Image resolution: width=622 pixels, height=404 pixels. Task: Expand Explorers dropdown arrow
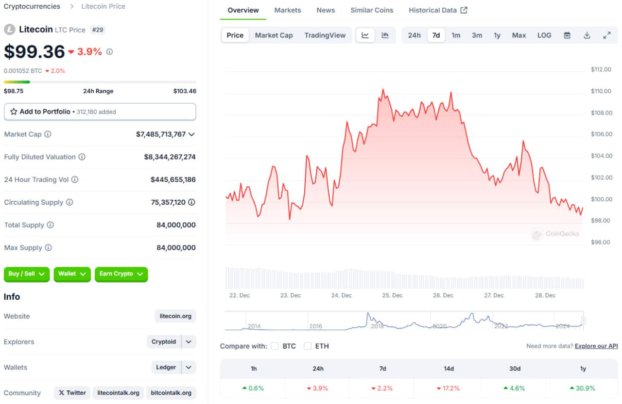189,342
